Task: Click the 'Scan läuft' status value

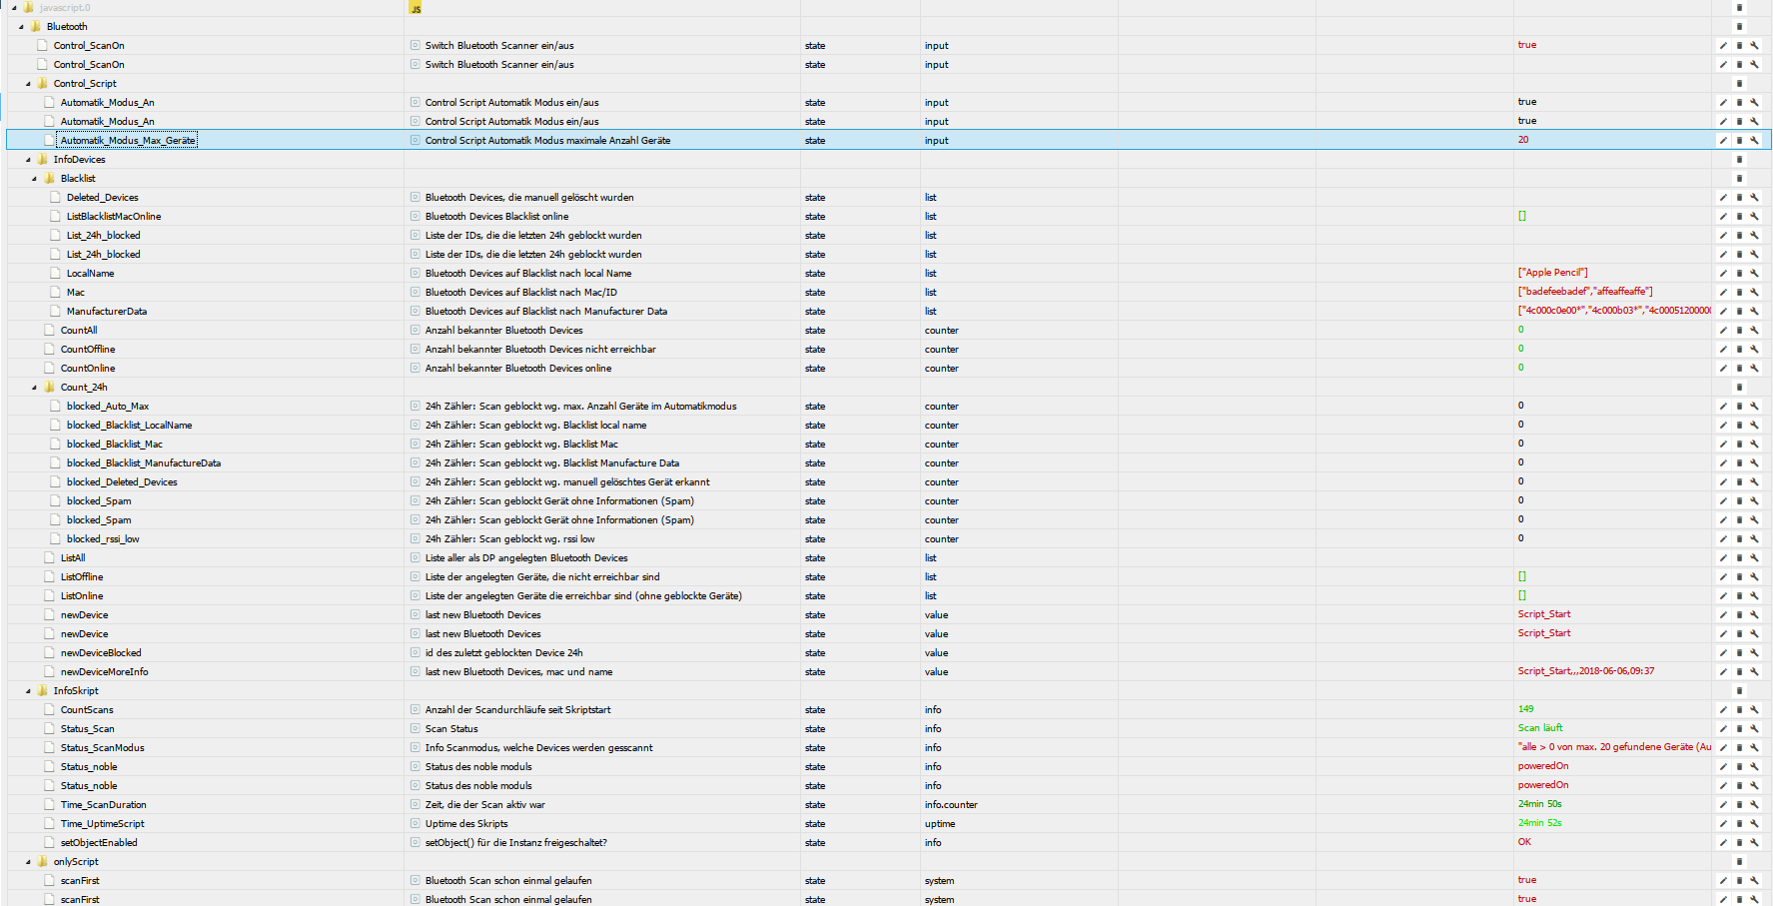Action: (x=1540, y=728)
